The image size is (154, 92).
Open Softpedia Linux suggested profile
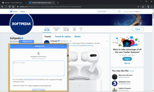[124, 82]
